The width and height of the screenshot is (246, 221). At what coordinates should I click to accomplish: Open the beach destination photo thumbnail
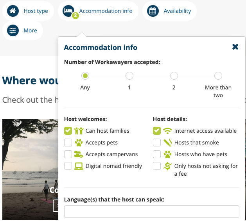(30, 168)
